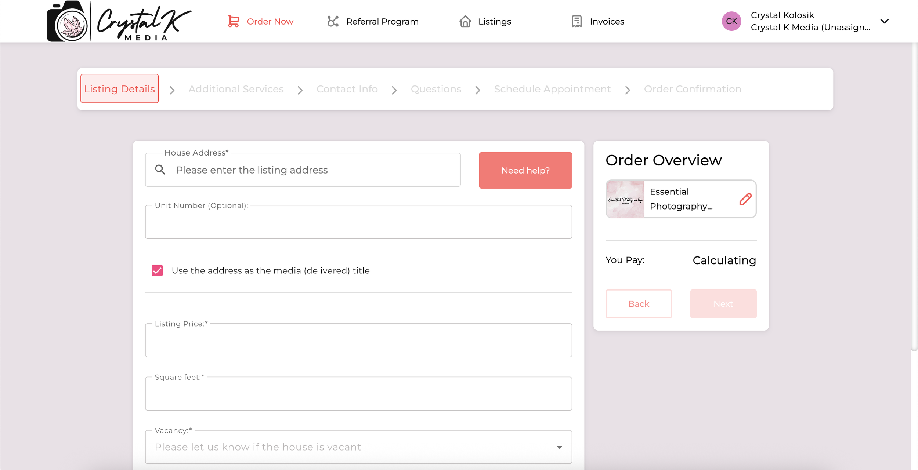
Task: Open the Vacancy dropdown
Action: click(x=358, y=447)
